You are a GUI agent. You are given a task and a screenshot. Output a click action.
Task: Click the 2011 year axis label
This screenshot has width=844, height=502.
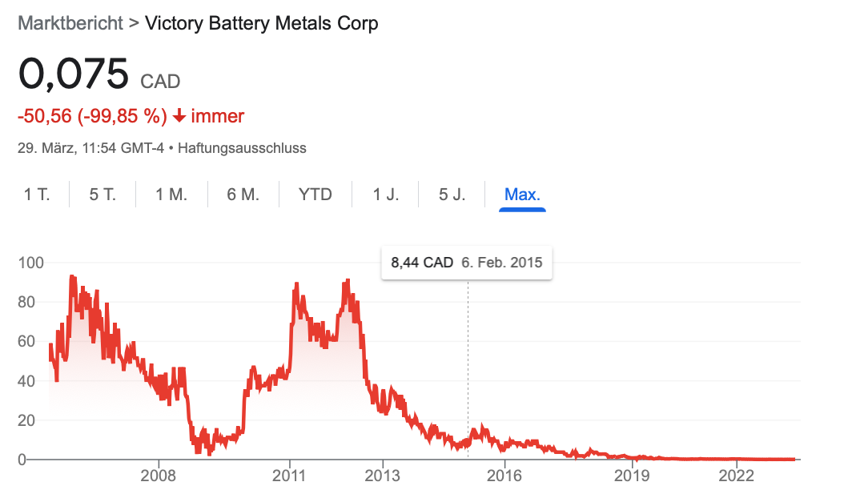click(x=289, y=476)
